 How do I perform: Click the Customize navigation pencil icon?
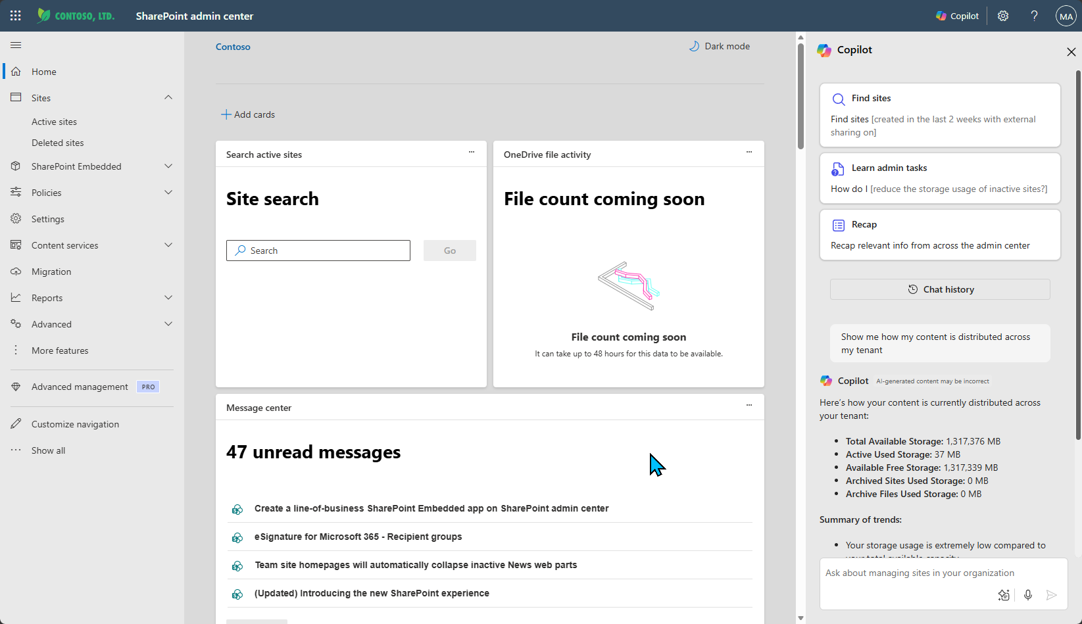point(16,423)
